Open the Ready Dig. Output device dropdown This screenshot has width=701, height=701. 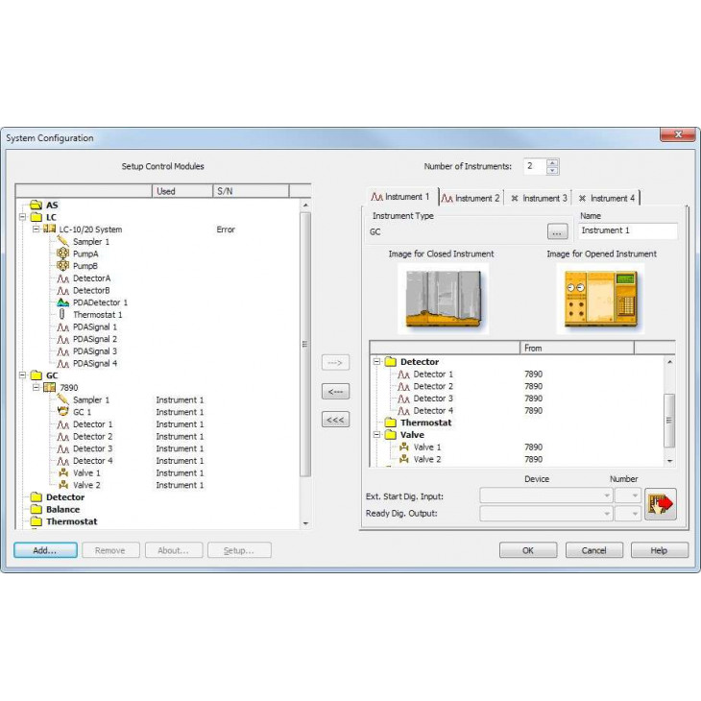[607, 514]
